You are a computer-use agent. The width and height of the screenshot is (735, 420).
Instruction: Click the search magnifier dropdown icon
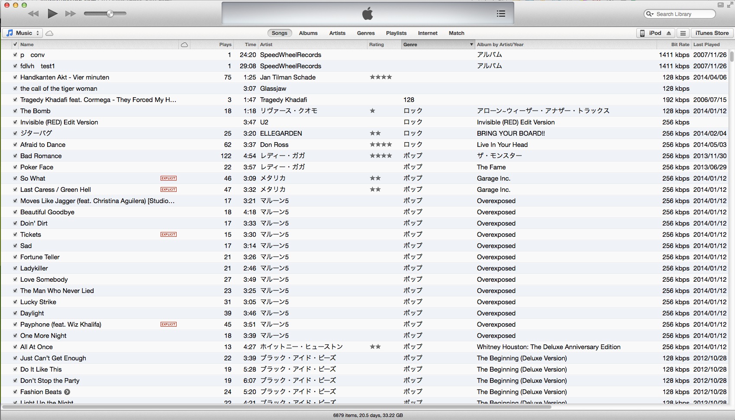coord(650,14)
